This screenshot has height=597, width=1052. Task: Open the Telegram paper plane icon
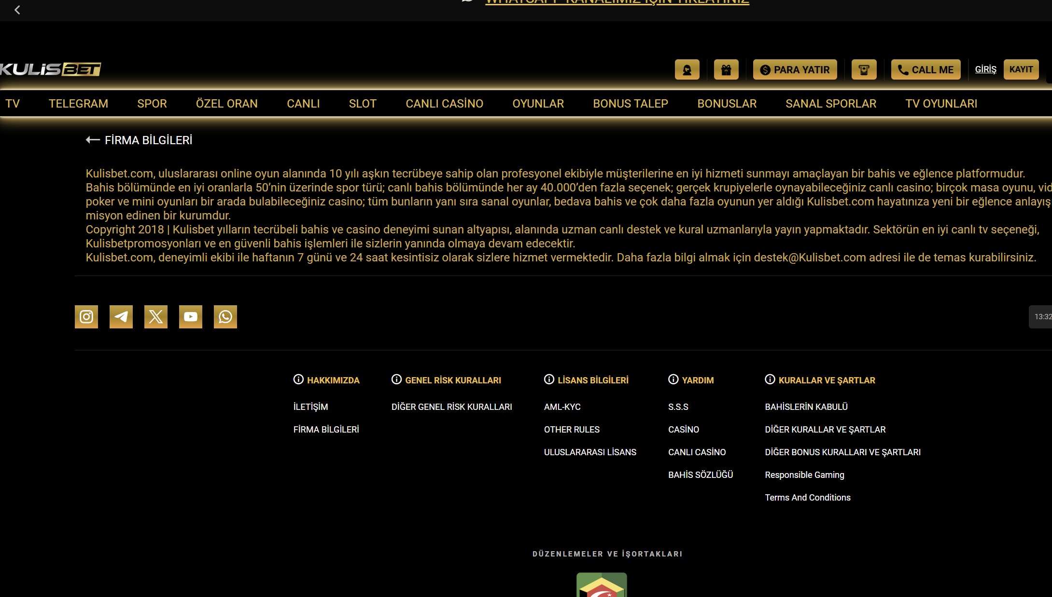coord(121,317)
